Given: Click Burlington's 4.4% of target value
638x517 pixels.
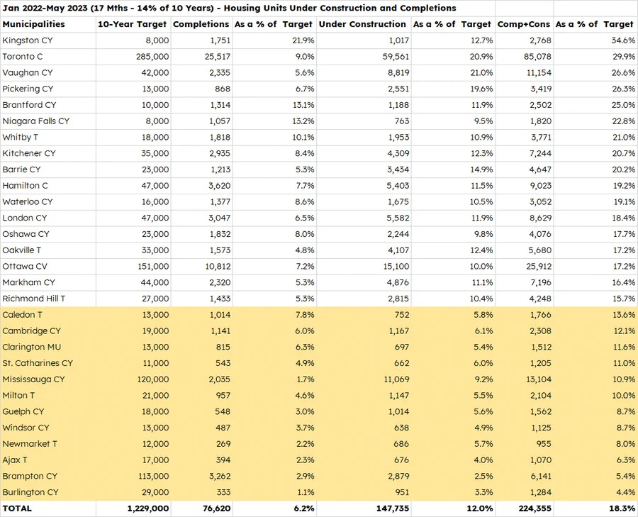Looking at the screenshot, I should [x=626, y=492].
